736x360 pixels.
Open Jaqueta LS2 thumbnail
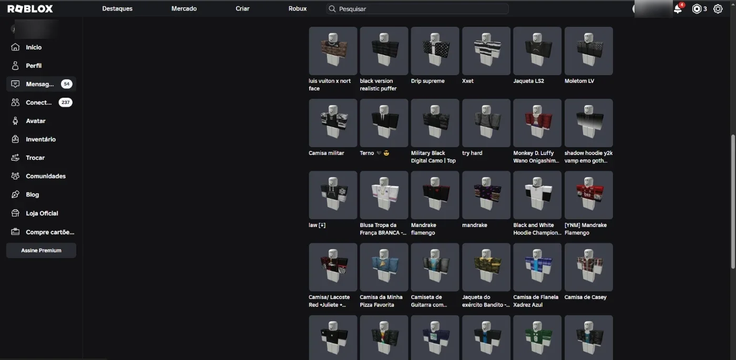point(537,51)
